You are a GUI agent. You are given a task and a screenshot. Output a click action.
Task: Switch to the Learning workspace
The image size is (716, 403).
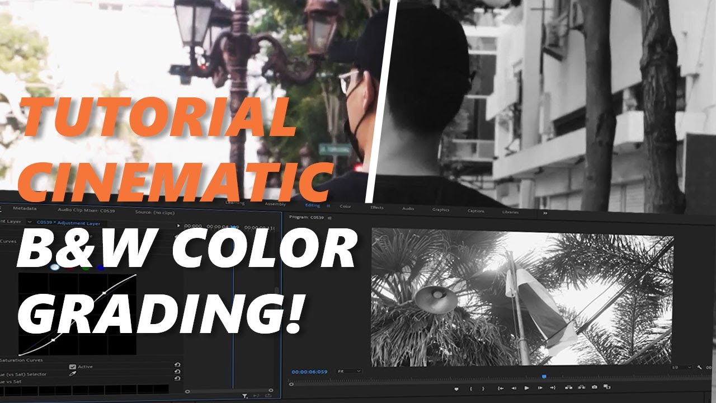pyautogui.click(x=234, y=203)
